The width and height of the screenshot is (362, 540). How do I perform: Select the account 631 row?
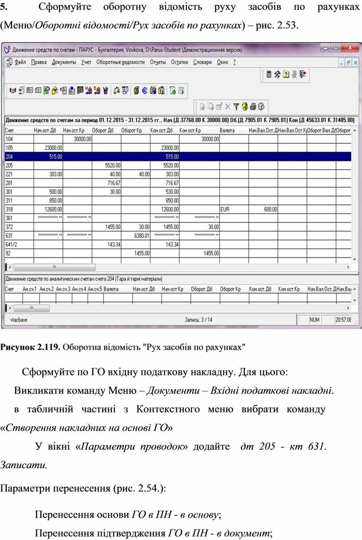pos(177,236)
